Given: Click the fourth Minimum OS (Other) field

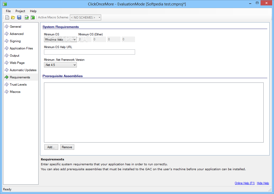Looking at the screenshot, I should pos(128,39).
